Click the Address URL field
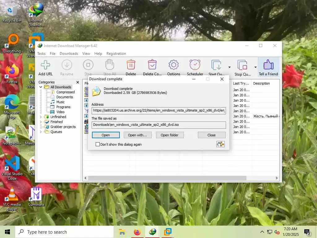The image size is (317, 238). tap(159, 111)
